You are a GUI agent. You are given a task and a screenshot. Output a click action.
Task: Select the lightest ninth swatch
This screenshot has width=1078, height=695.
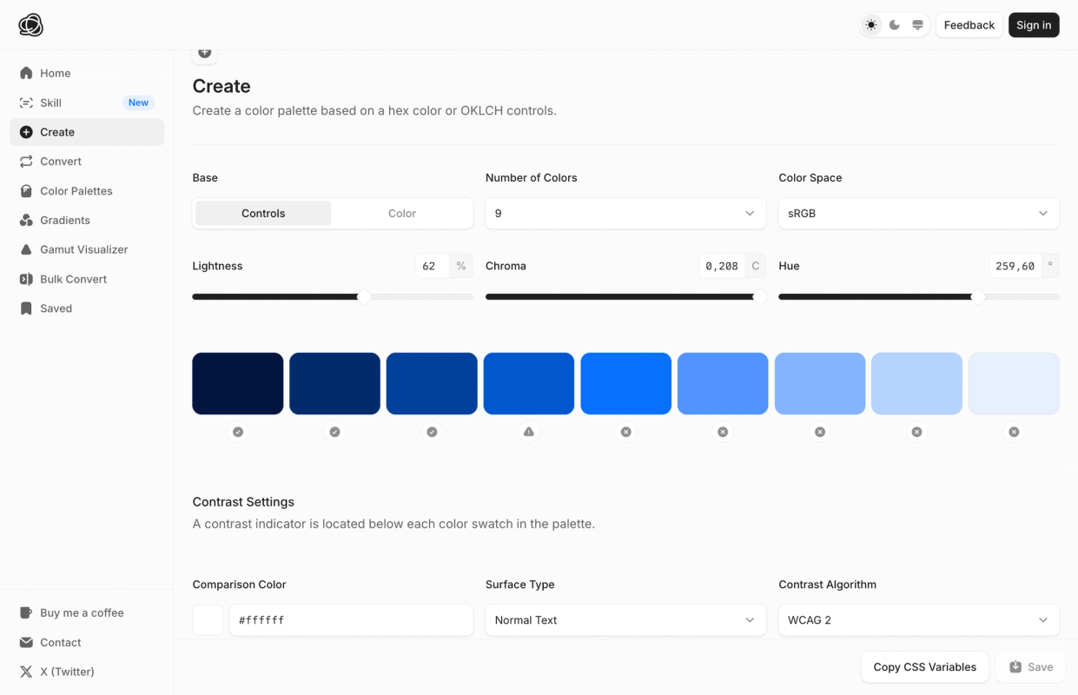(1014, 383)
